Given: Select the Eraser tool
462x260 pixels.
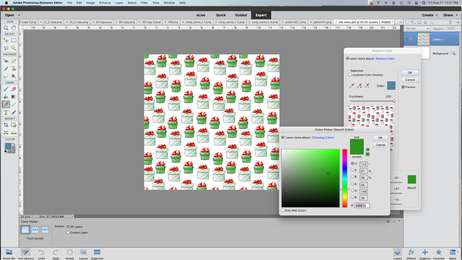Looking at the screenshot, I should click(x=14, y=89).
